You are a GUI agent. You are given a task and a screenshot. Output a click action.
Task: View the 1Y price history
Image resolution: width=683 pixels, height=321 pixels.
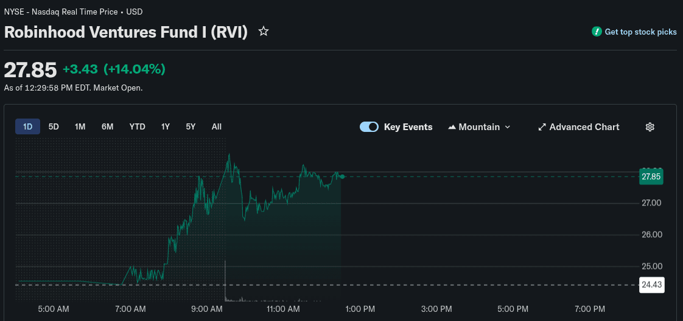tap(165, 126)
